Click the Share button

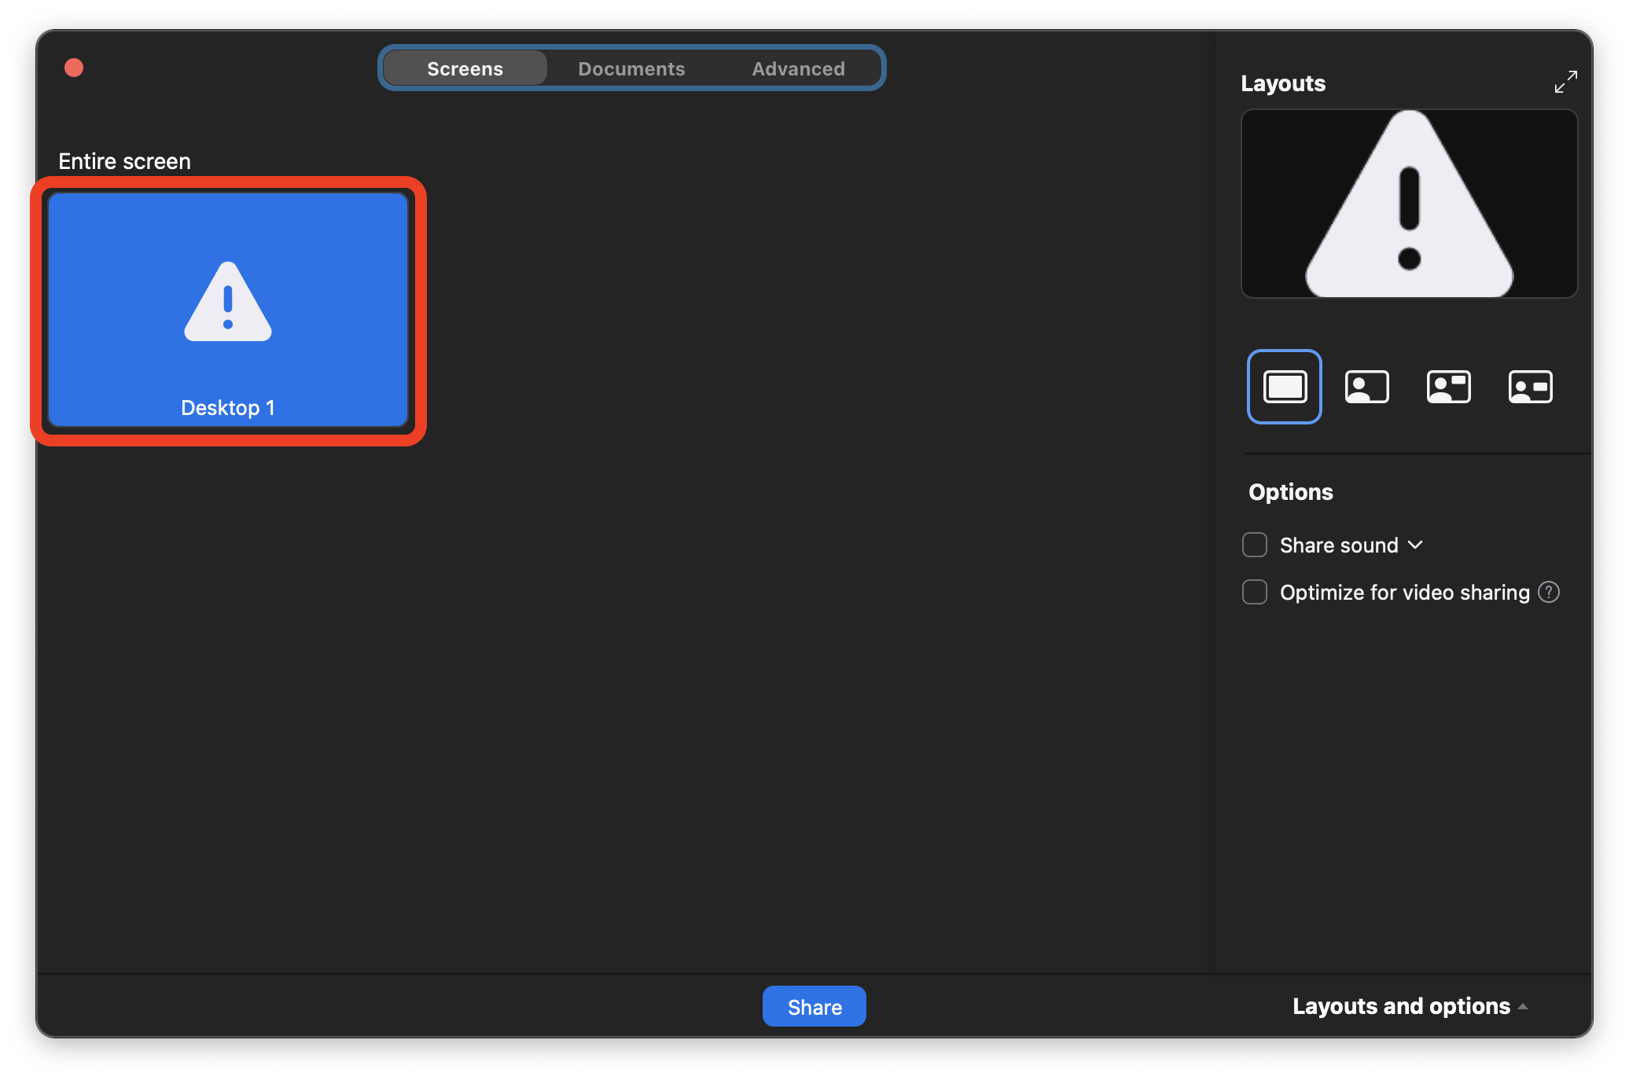(x=814, y=1006)
